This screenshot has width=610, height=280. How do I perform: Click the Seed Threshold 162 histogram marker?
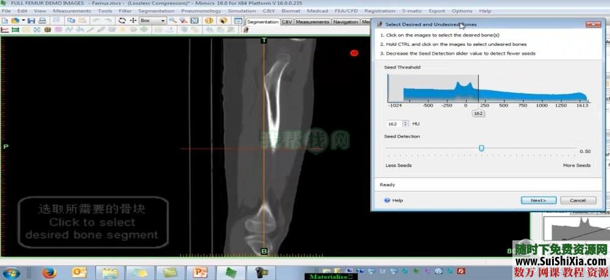click(478, 113)
